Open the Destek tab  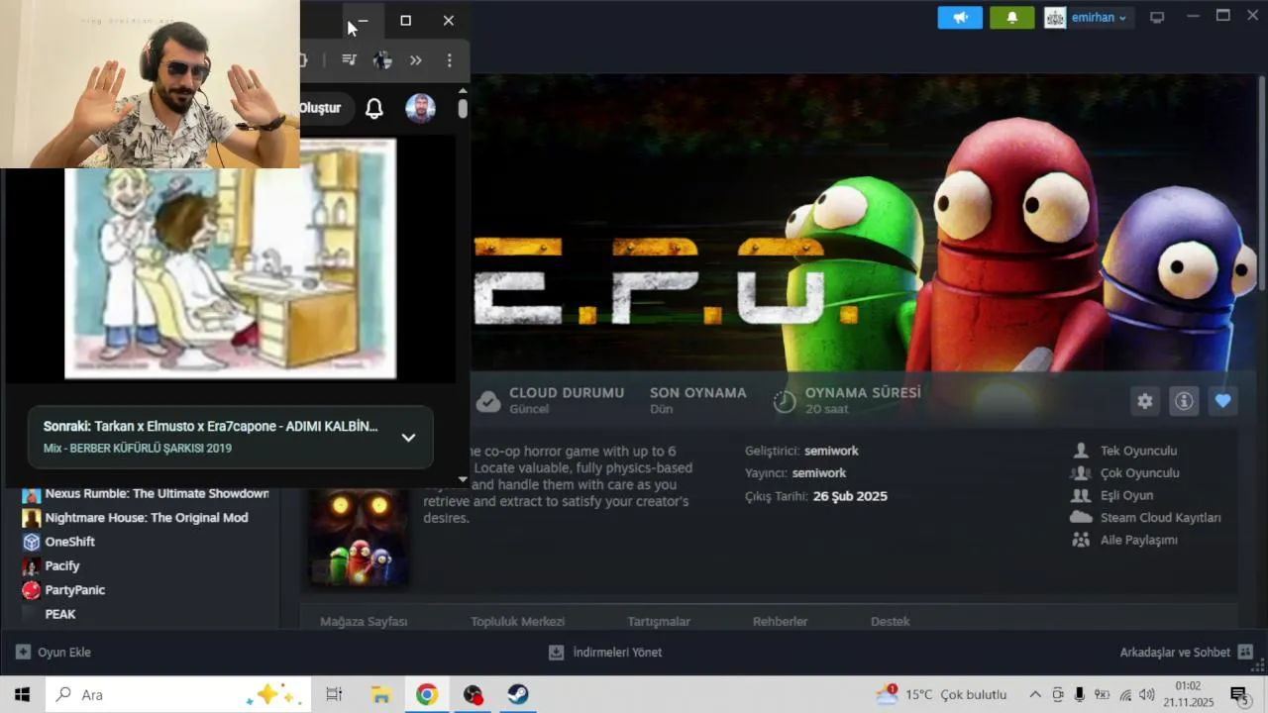pyautogui.click(x=891, y=621)
